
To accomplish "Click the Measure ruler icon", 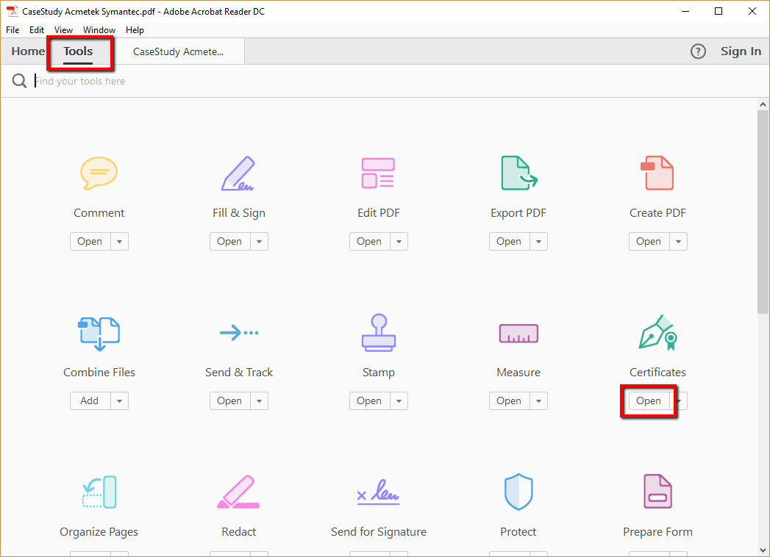I will [x=518, y=334].
